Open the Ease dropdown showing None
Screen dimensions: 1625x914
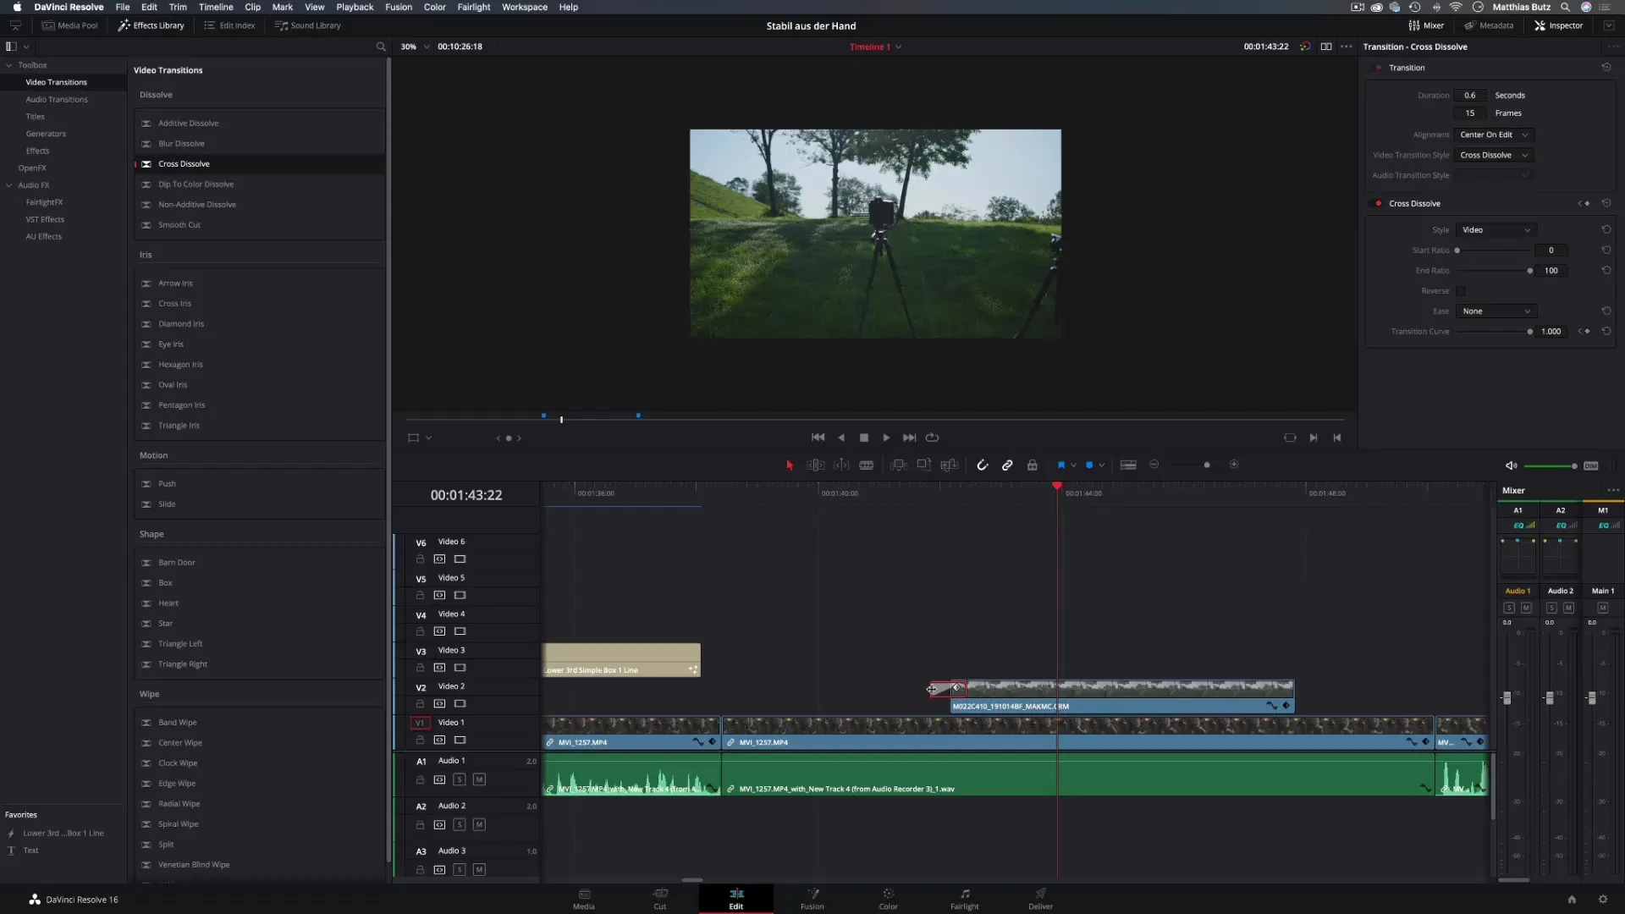click(x=1496, y=311)
